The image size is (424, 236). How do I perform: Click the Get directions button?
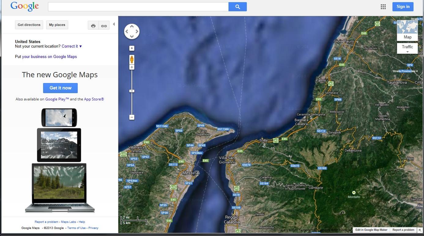pyautogui.click(x=29, y=25)
